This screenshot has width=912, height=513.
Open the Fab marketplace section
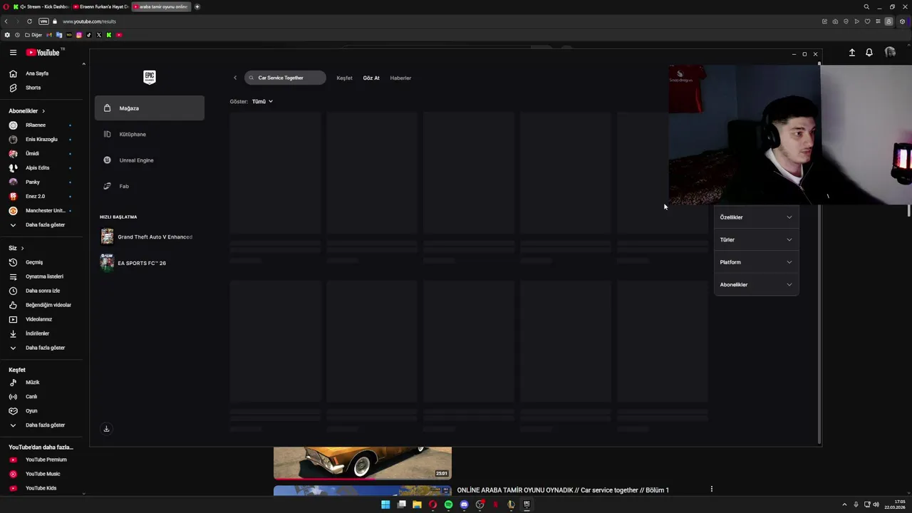149,186
